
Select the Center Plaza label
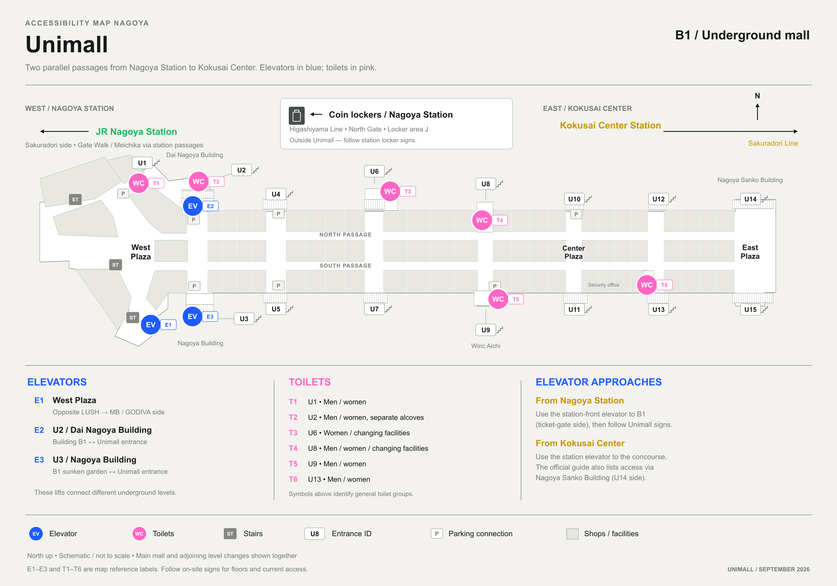[573, 252]
